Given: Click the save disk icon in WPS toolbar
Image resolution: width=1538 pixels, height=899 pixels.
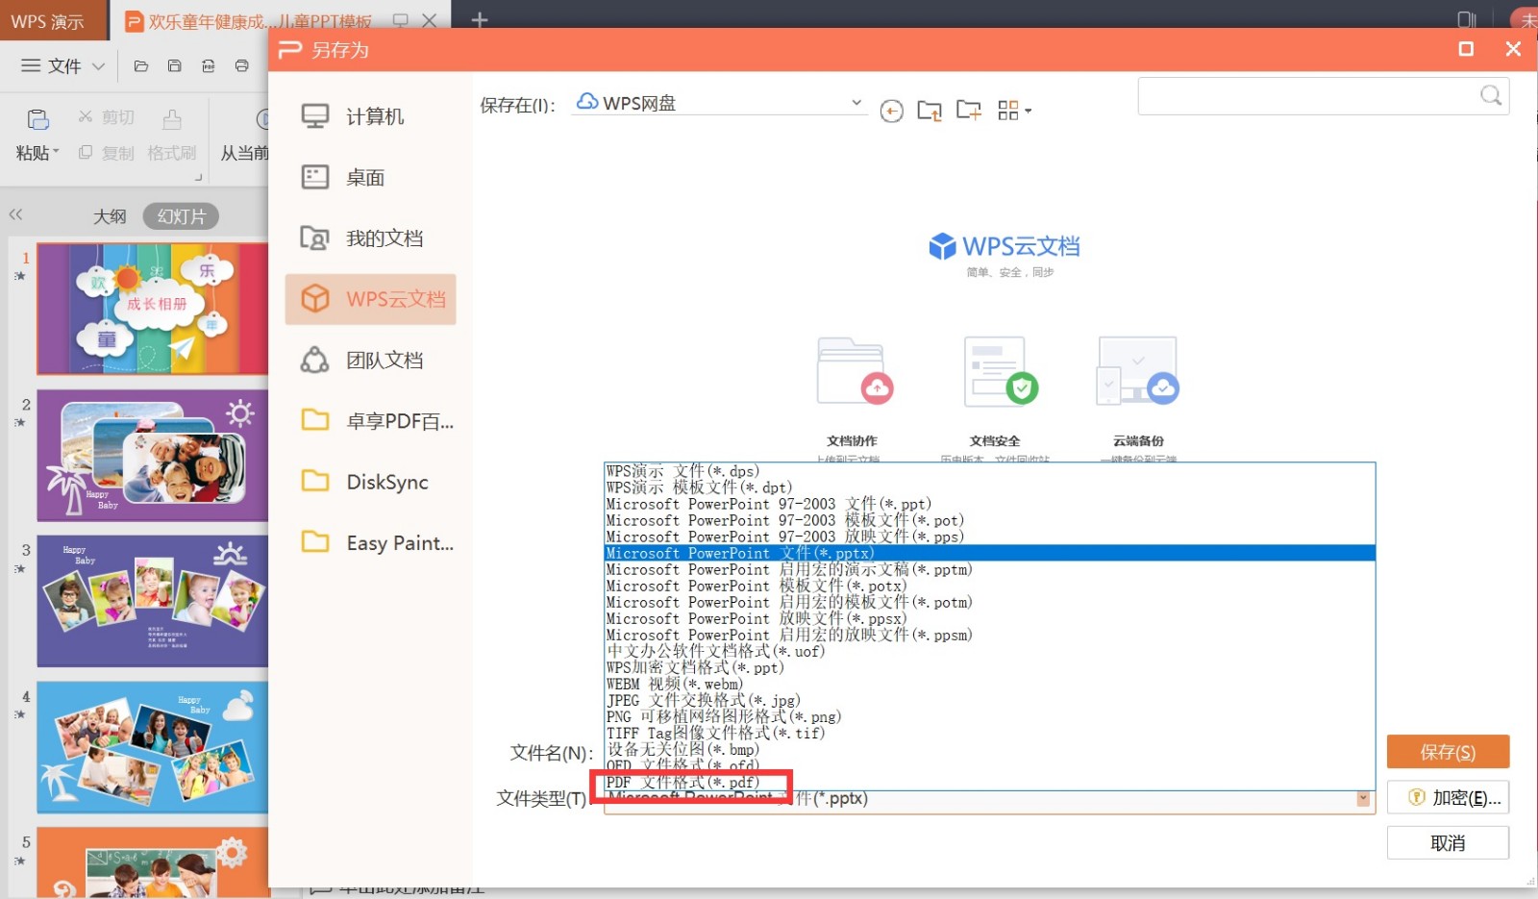Looking at the screenshot, I should 175,66.
